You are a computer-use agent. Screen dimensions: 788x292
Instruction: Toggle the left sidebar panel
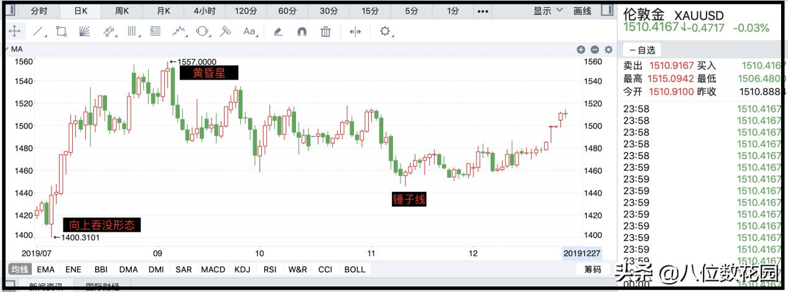pyautogui.click(x=10, y=11)
